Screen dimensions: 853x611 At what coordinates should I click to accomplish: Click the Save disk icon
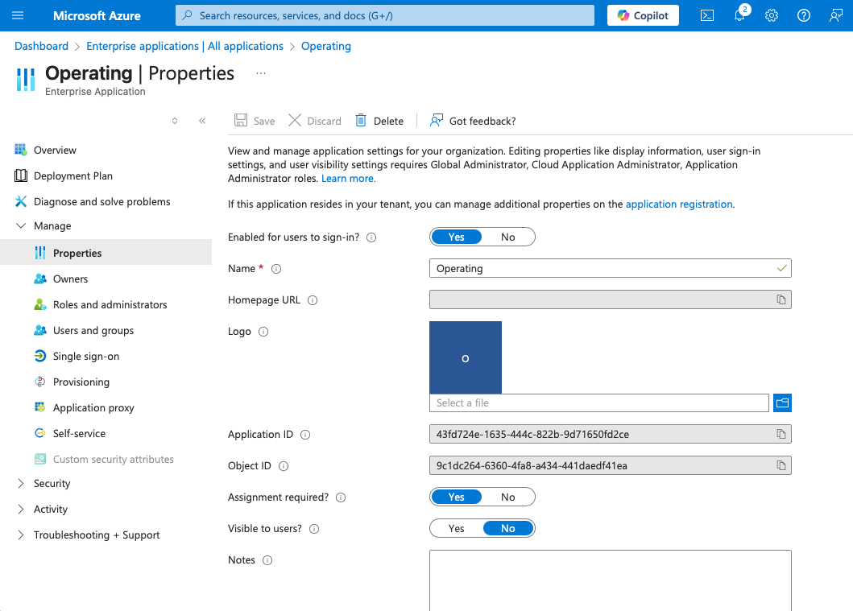(x=241, y=120)
